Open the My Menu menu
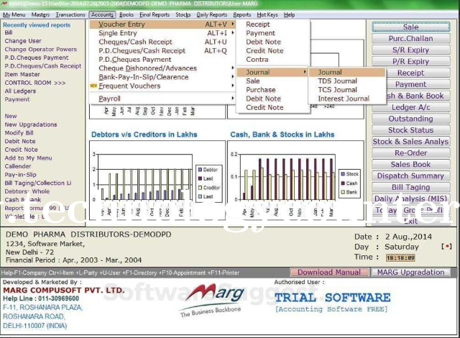460x338 pixels. (x=14, y=14)
